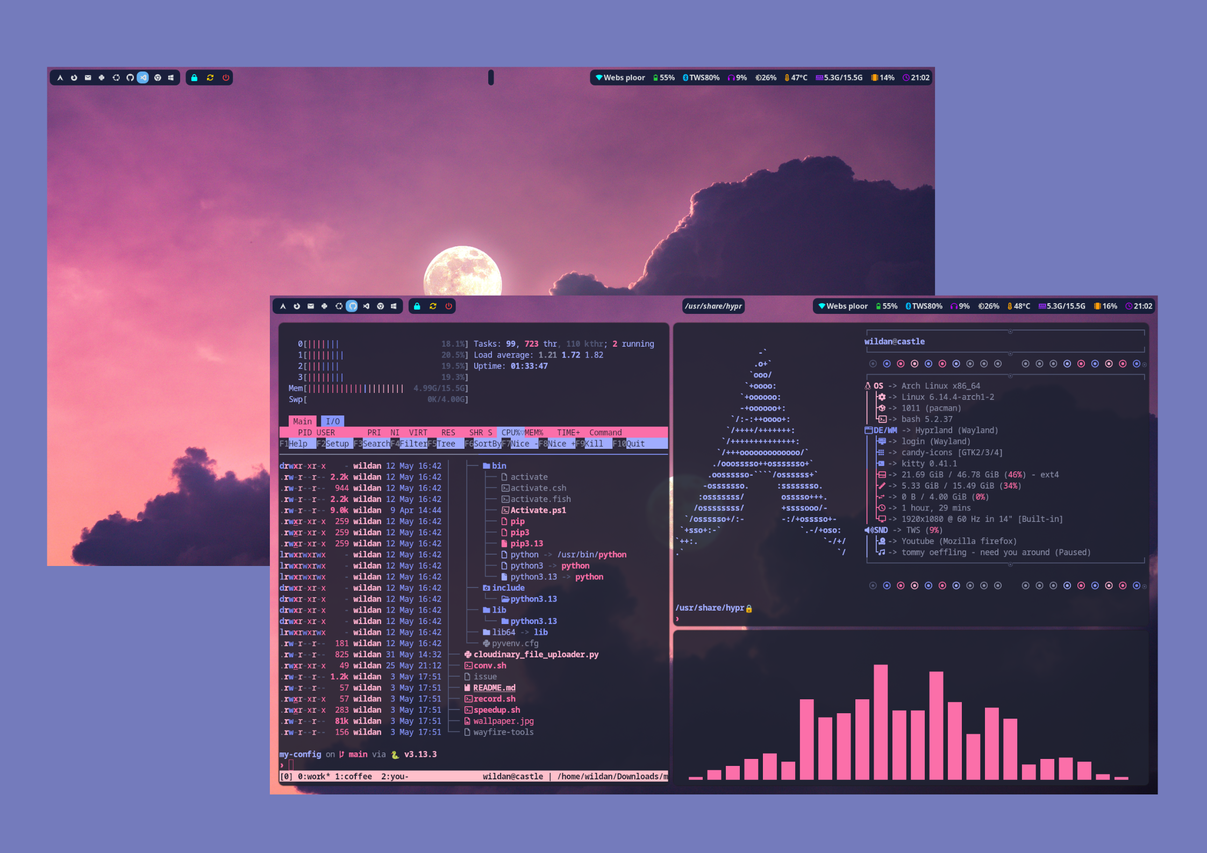
Task: Open the mail client icon
Action: pyautogui.click(x=310, y=306)
